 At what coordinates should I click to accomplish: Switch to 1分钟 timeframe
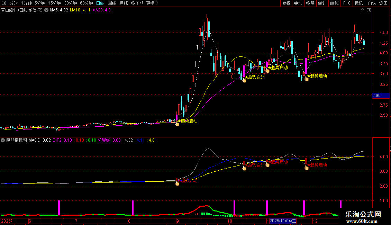point(26,3)
